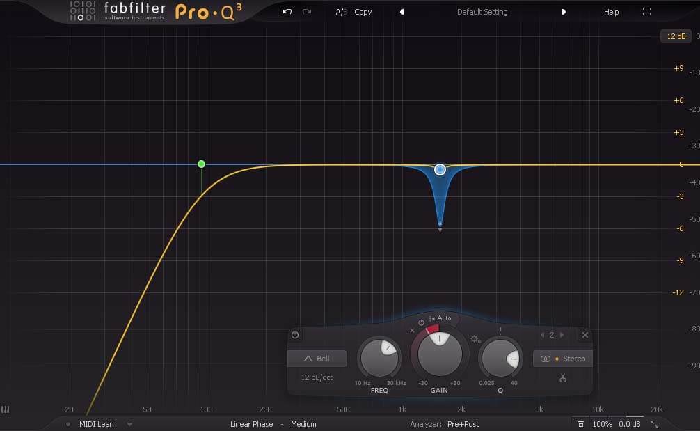Image resolution: width=700 pixels, height=431 pixels.
Task: Open full screen mode via the expand icon
Action: click(647, 11)
